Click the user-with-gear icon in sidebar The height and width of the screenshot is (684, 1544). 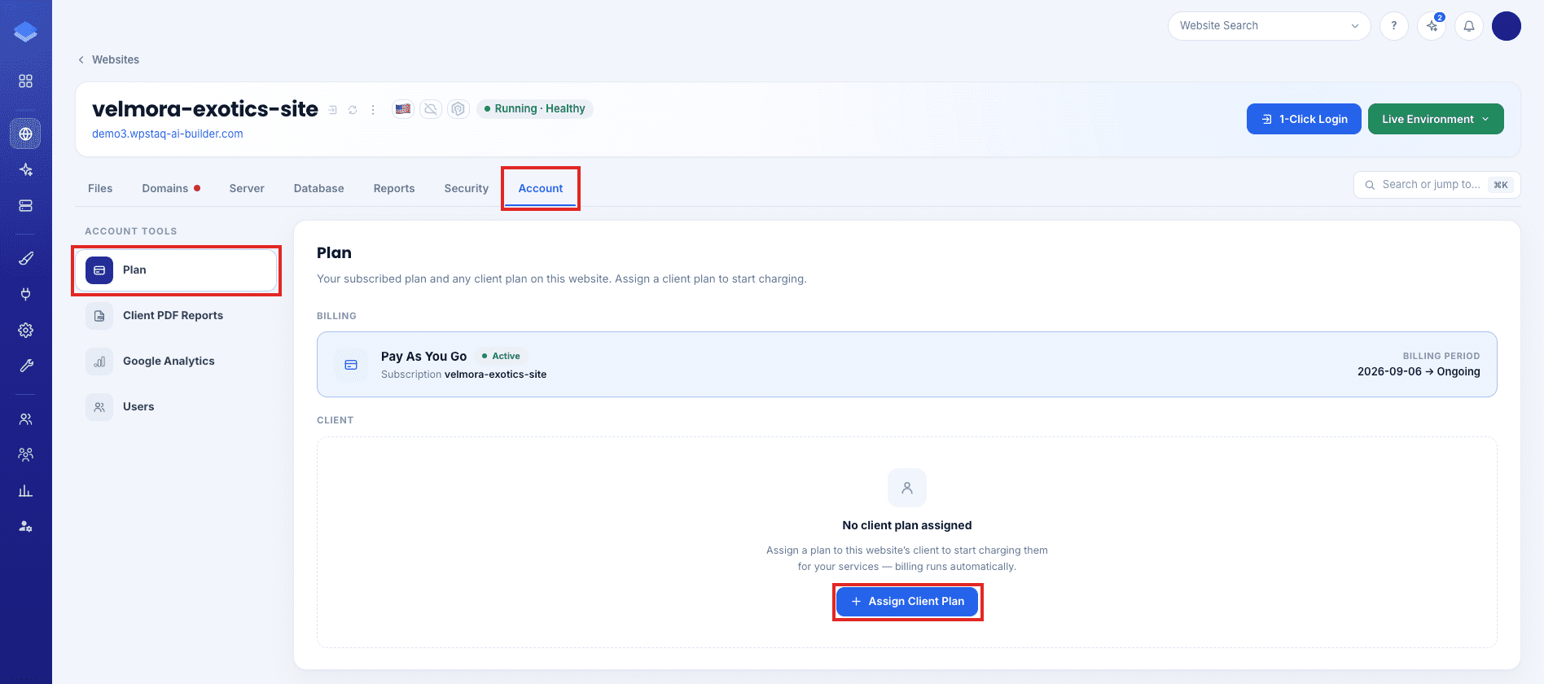[25, 526]
